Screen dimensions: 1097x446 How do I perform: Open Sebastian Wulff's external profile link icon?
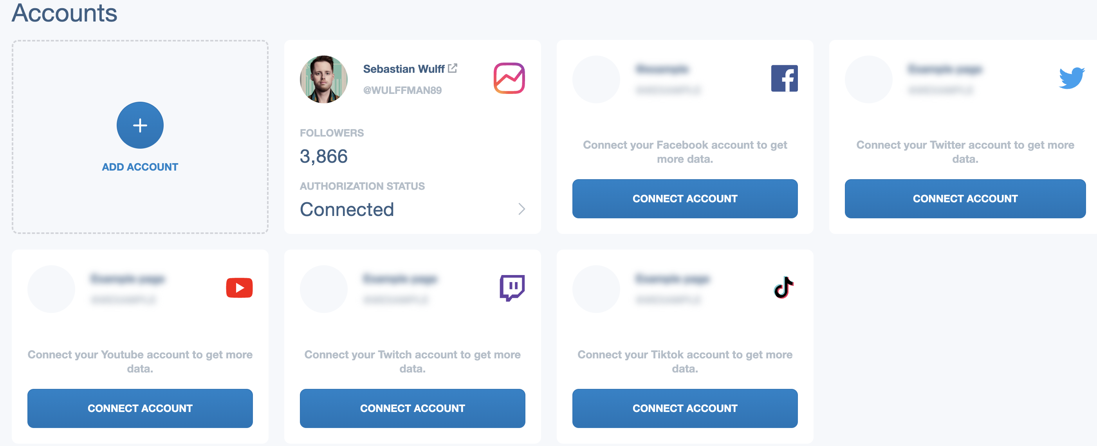coord(453,68)
